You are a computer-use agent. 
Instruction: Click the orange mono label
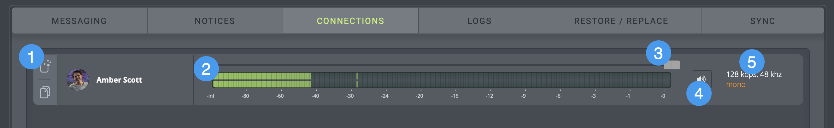[x=736, y=85]
